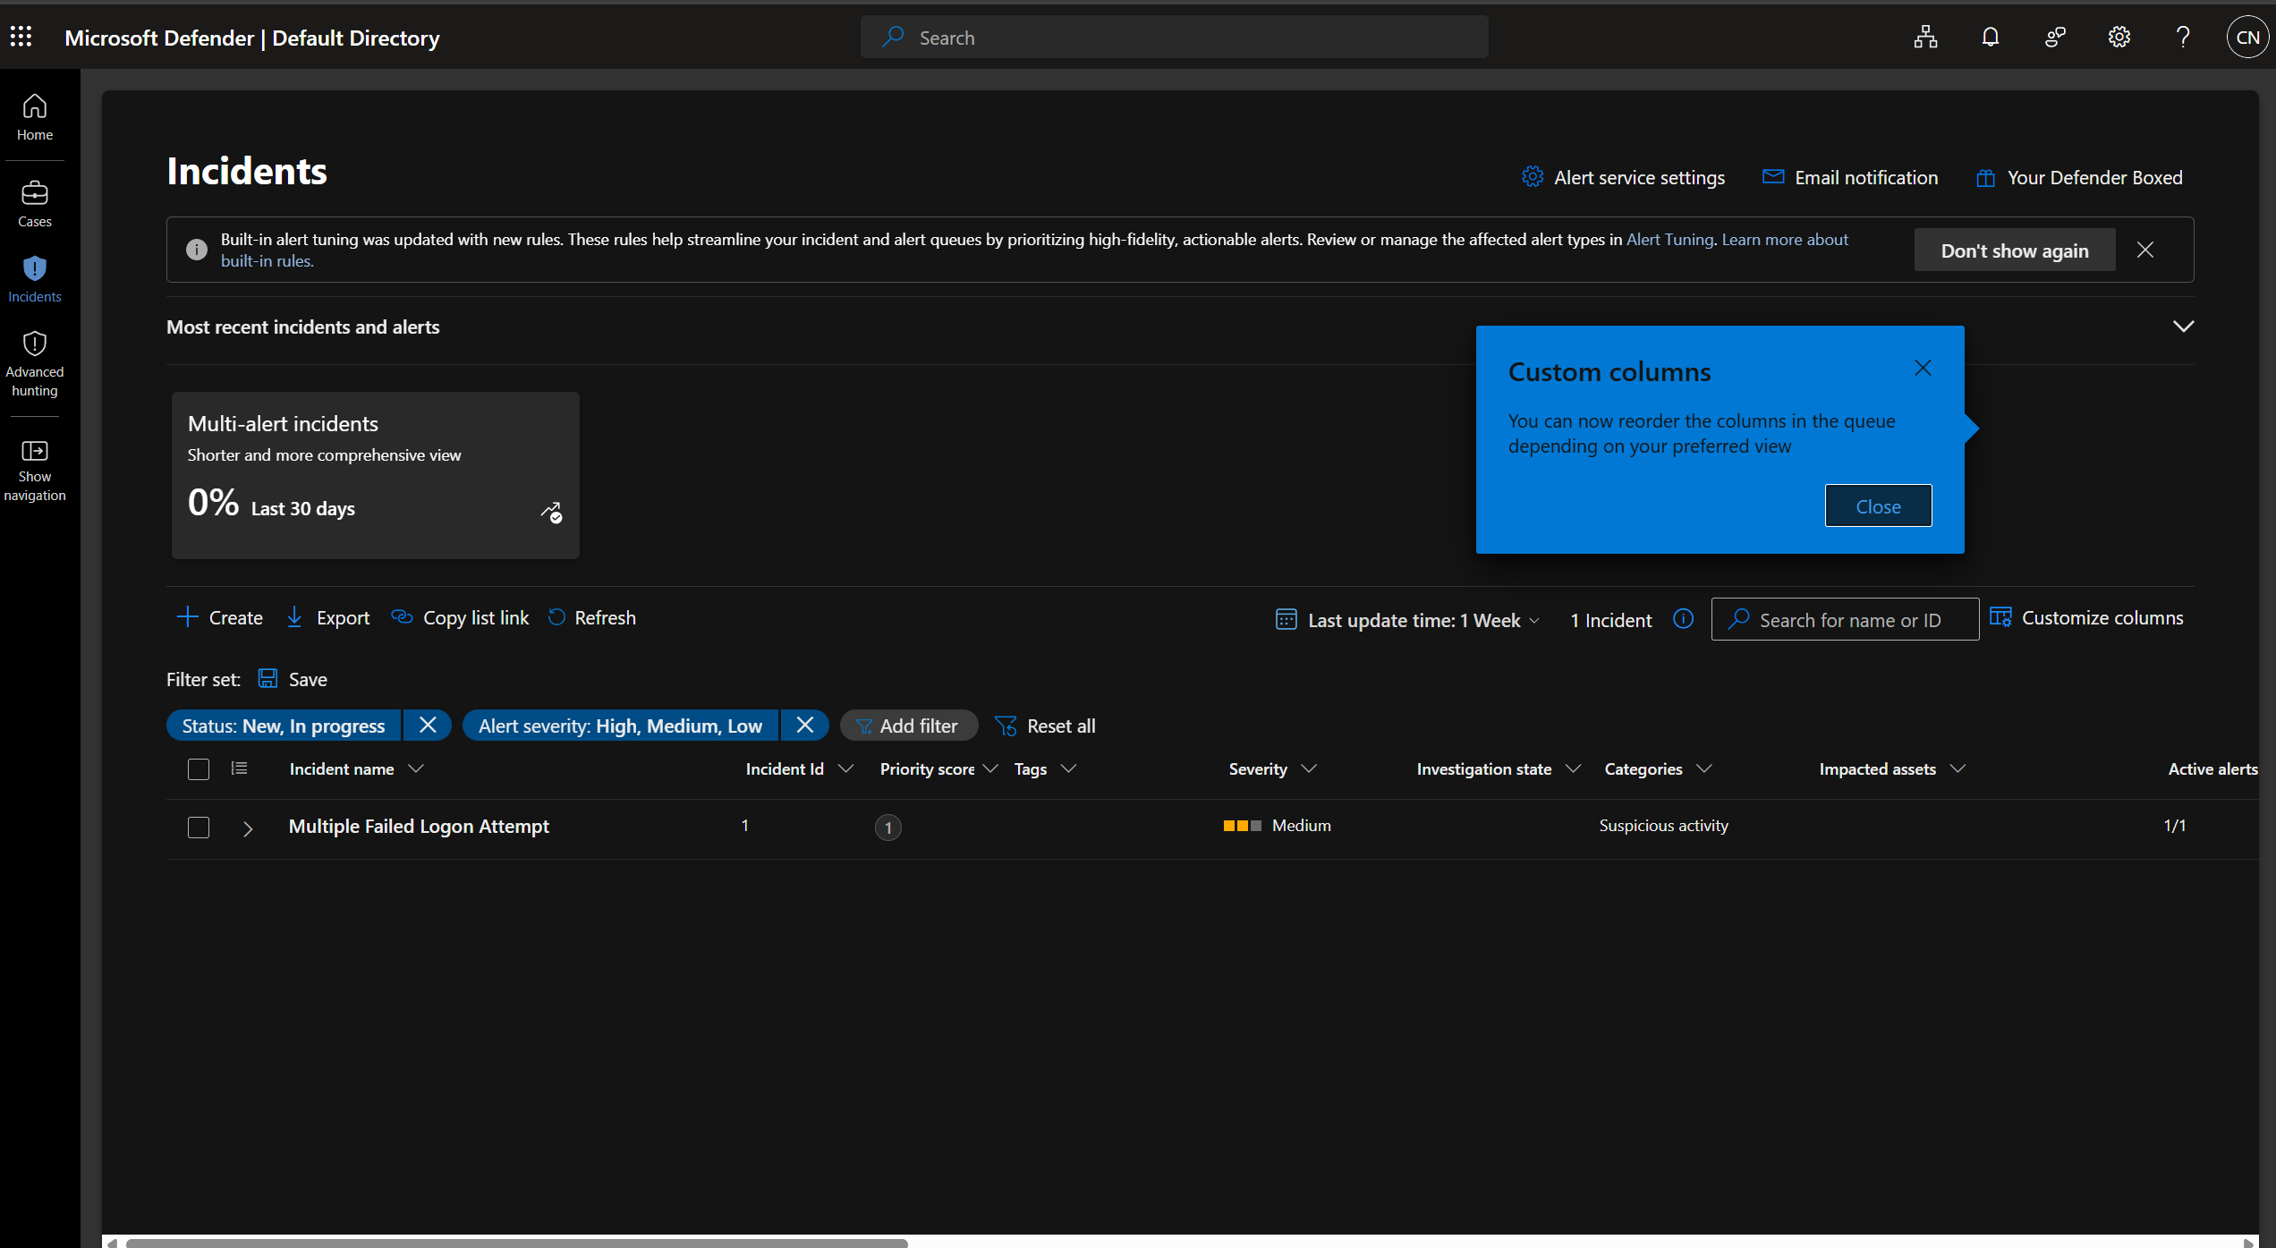2276x1248 pixels.
Task: Click Refresh in the toolbar
Action: 591,617
